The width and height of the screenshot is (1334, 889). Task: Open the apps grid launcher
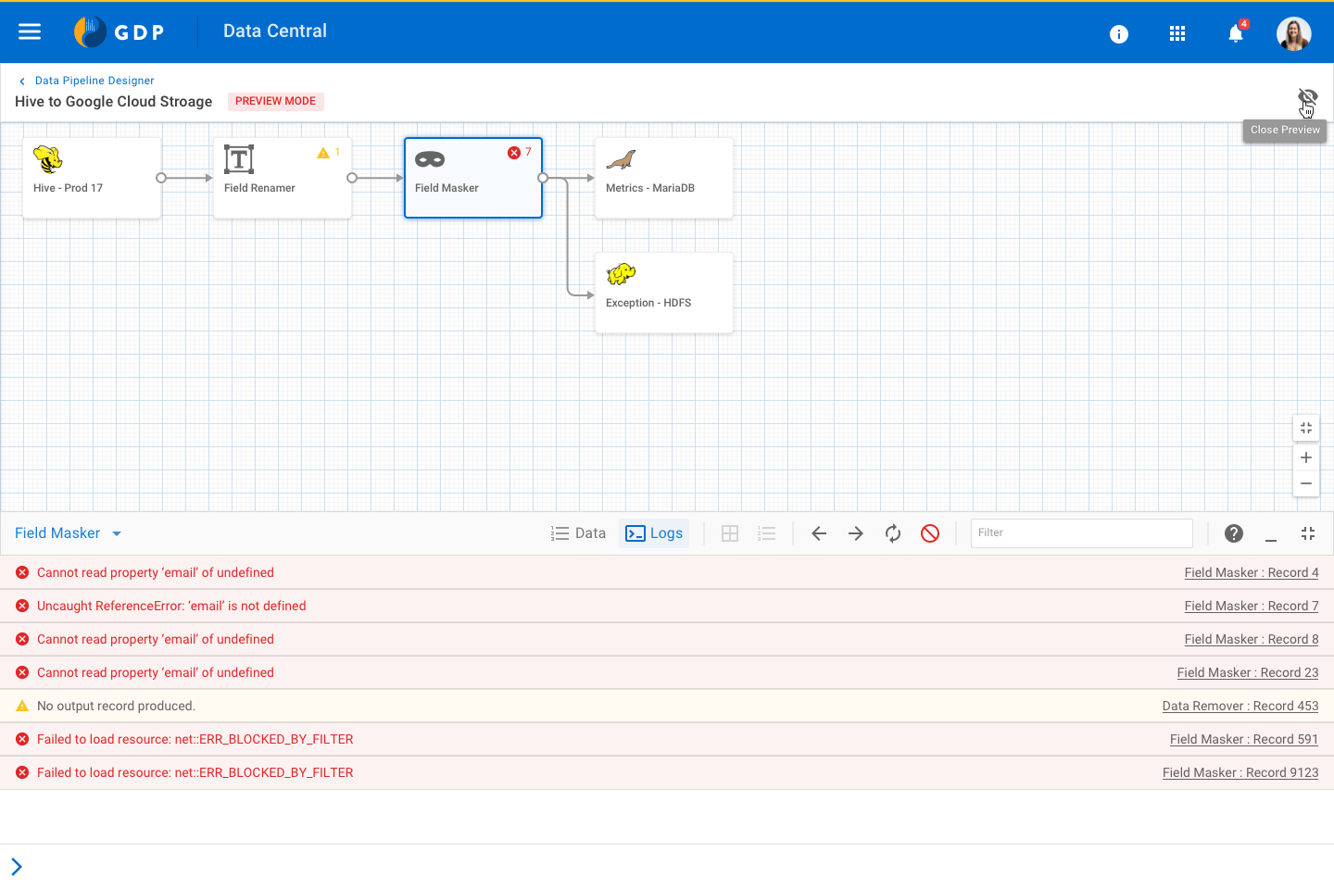click(x=1177, y=32)
